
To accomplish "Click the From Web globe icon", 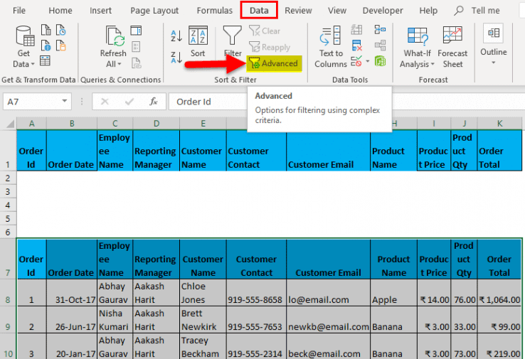I will 46,45.
